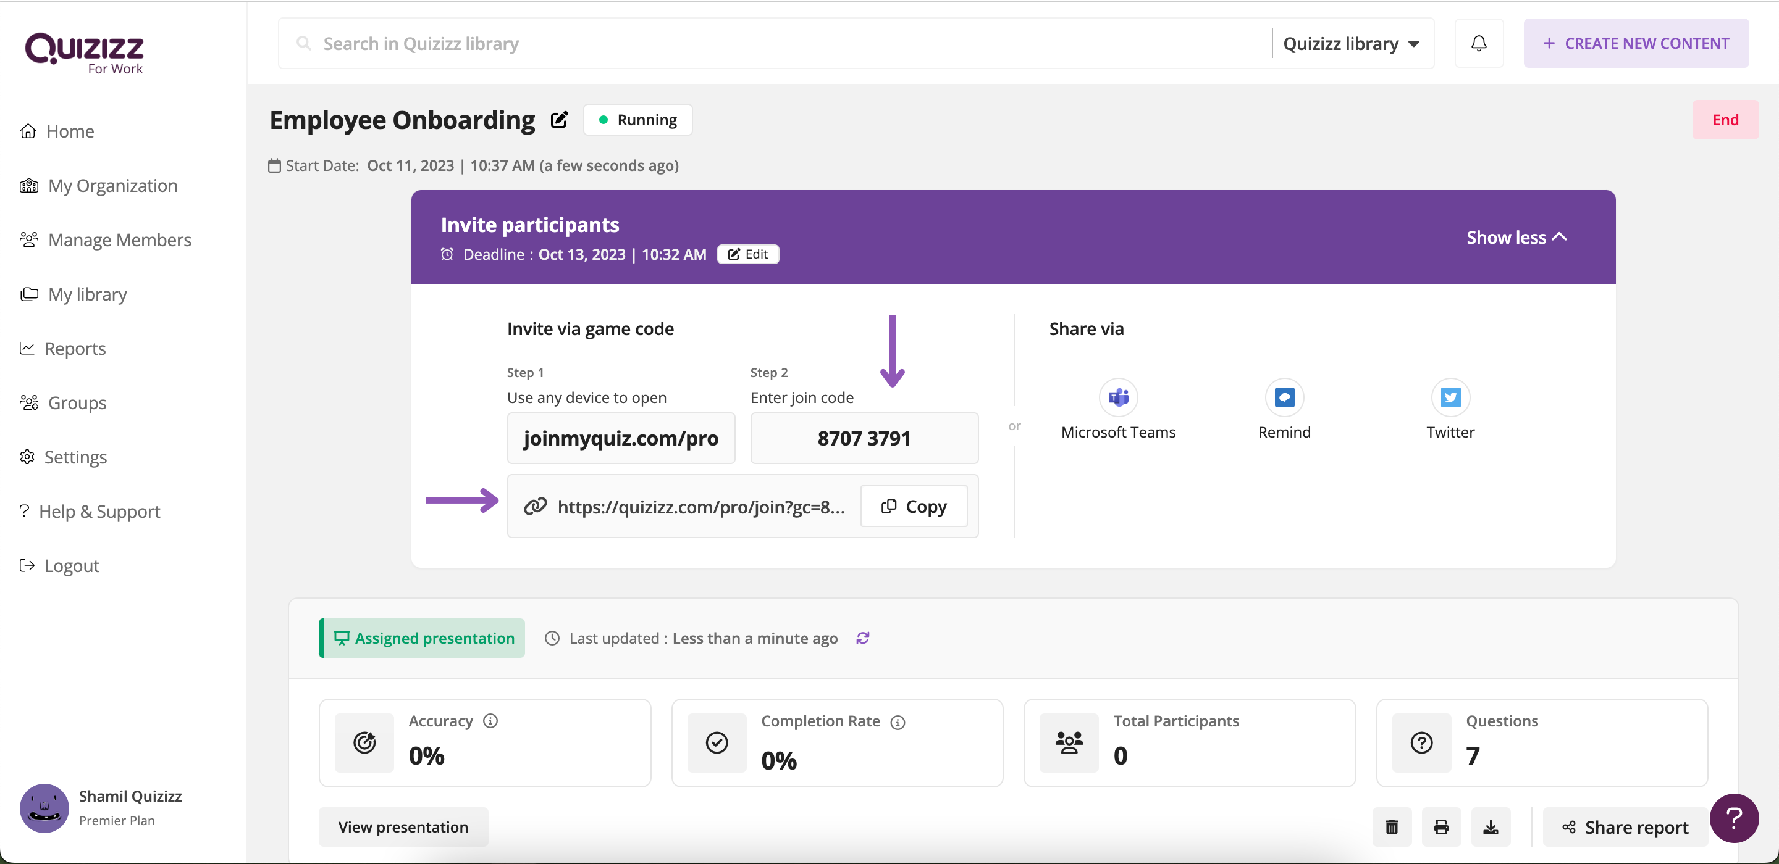Go to Manage Members in sidebar
Viewport: 1779px width, 864px height.
(x=119, y=240)
